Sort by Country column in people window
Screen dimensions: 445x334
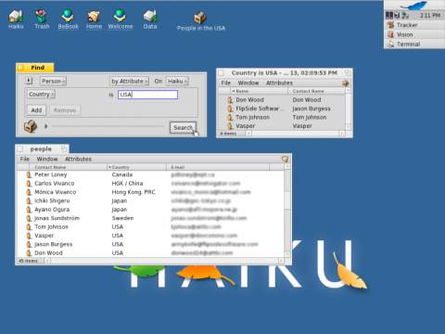(136, 167)
